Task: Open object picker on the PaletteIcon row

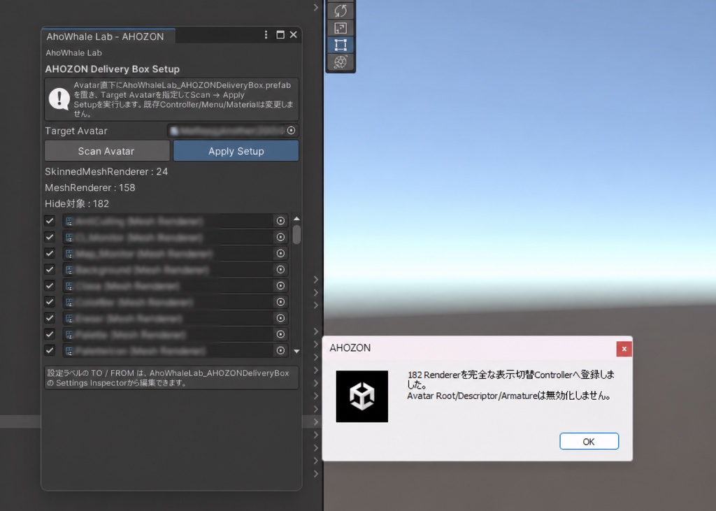Action: 281,351
